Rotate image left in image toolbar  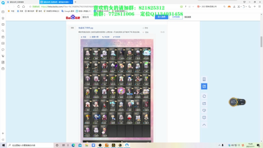pos(106,37)
